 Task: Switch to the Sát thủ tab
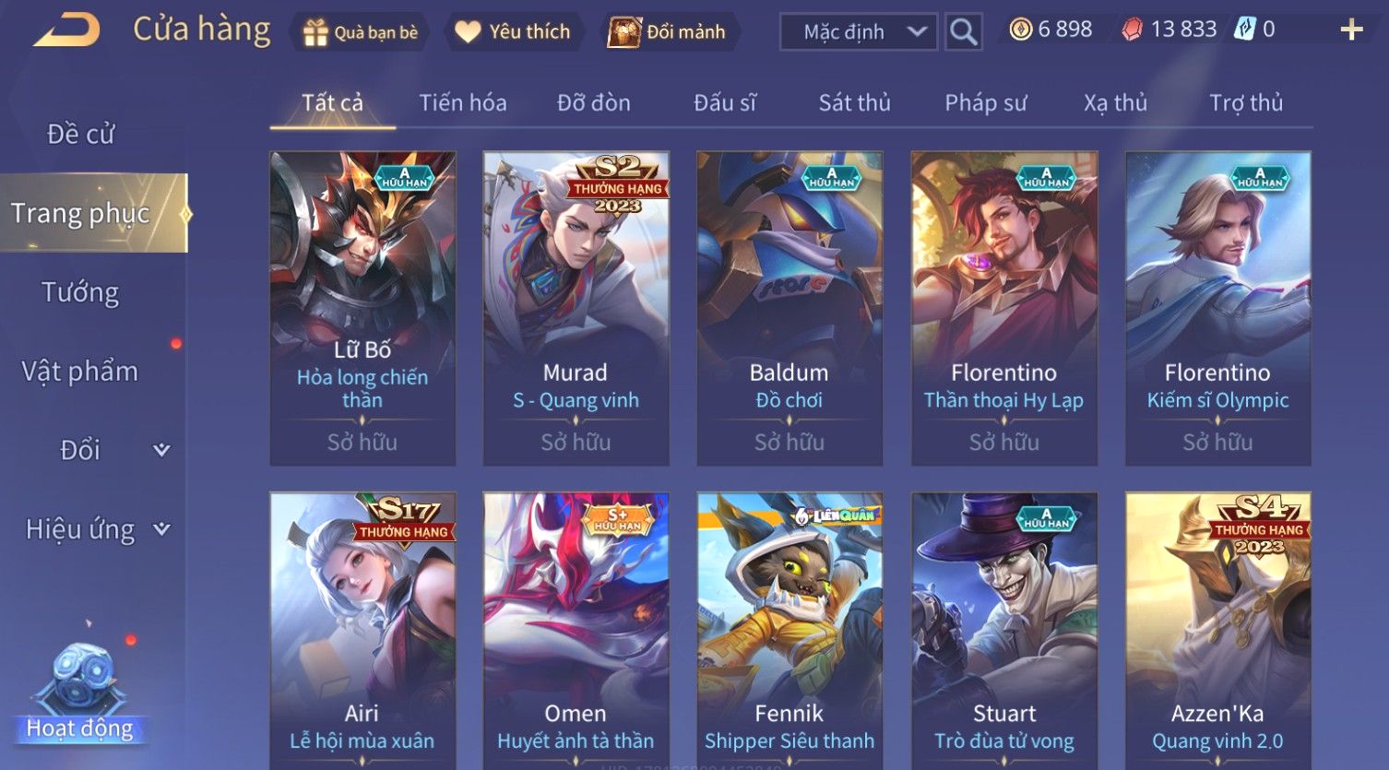(x=854, y=102)
